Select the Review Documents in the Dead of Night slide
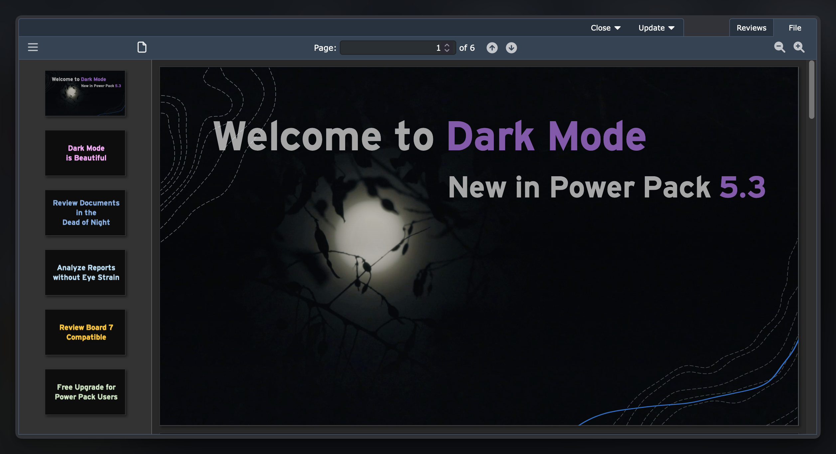Image resolution: width=836 pixels, height=454 pixels. 85,213
